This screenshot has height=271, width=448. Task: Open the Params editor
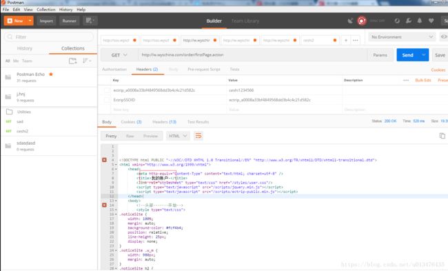(x=380, y=55)
